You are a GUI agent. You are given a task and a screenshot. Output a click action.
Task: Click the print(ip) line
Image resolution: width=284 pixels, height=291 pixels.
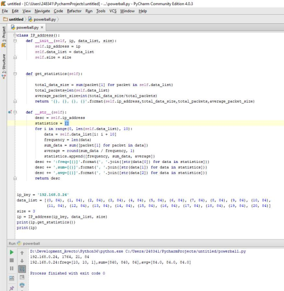[x=26, y=228]
